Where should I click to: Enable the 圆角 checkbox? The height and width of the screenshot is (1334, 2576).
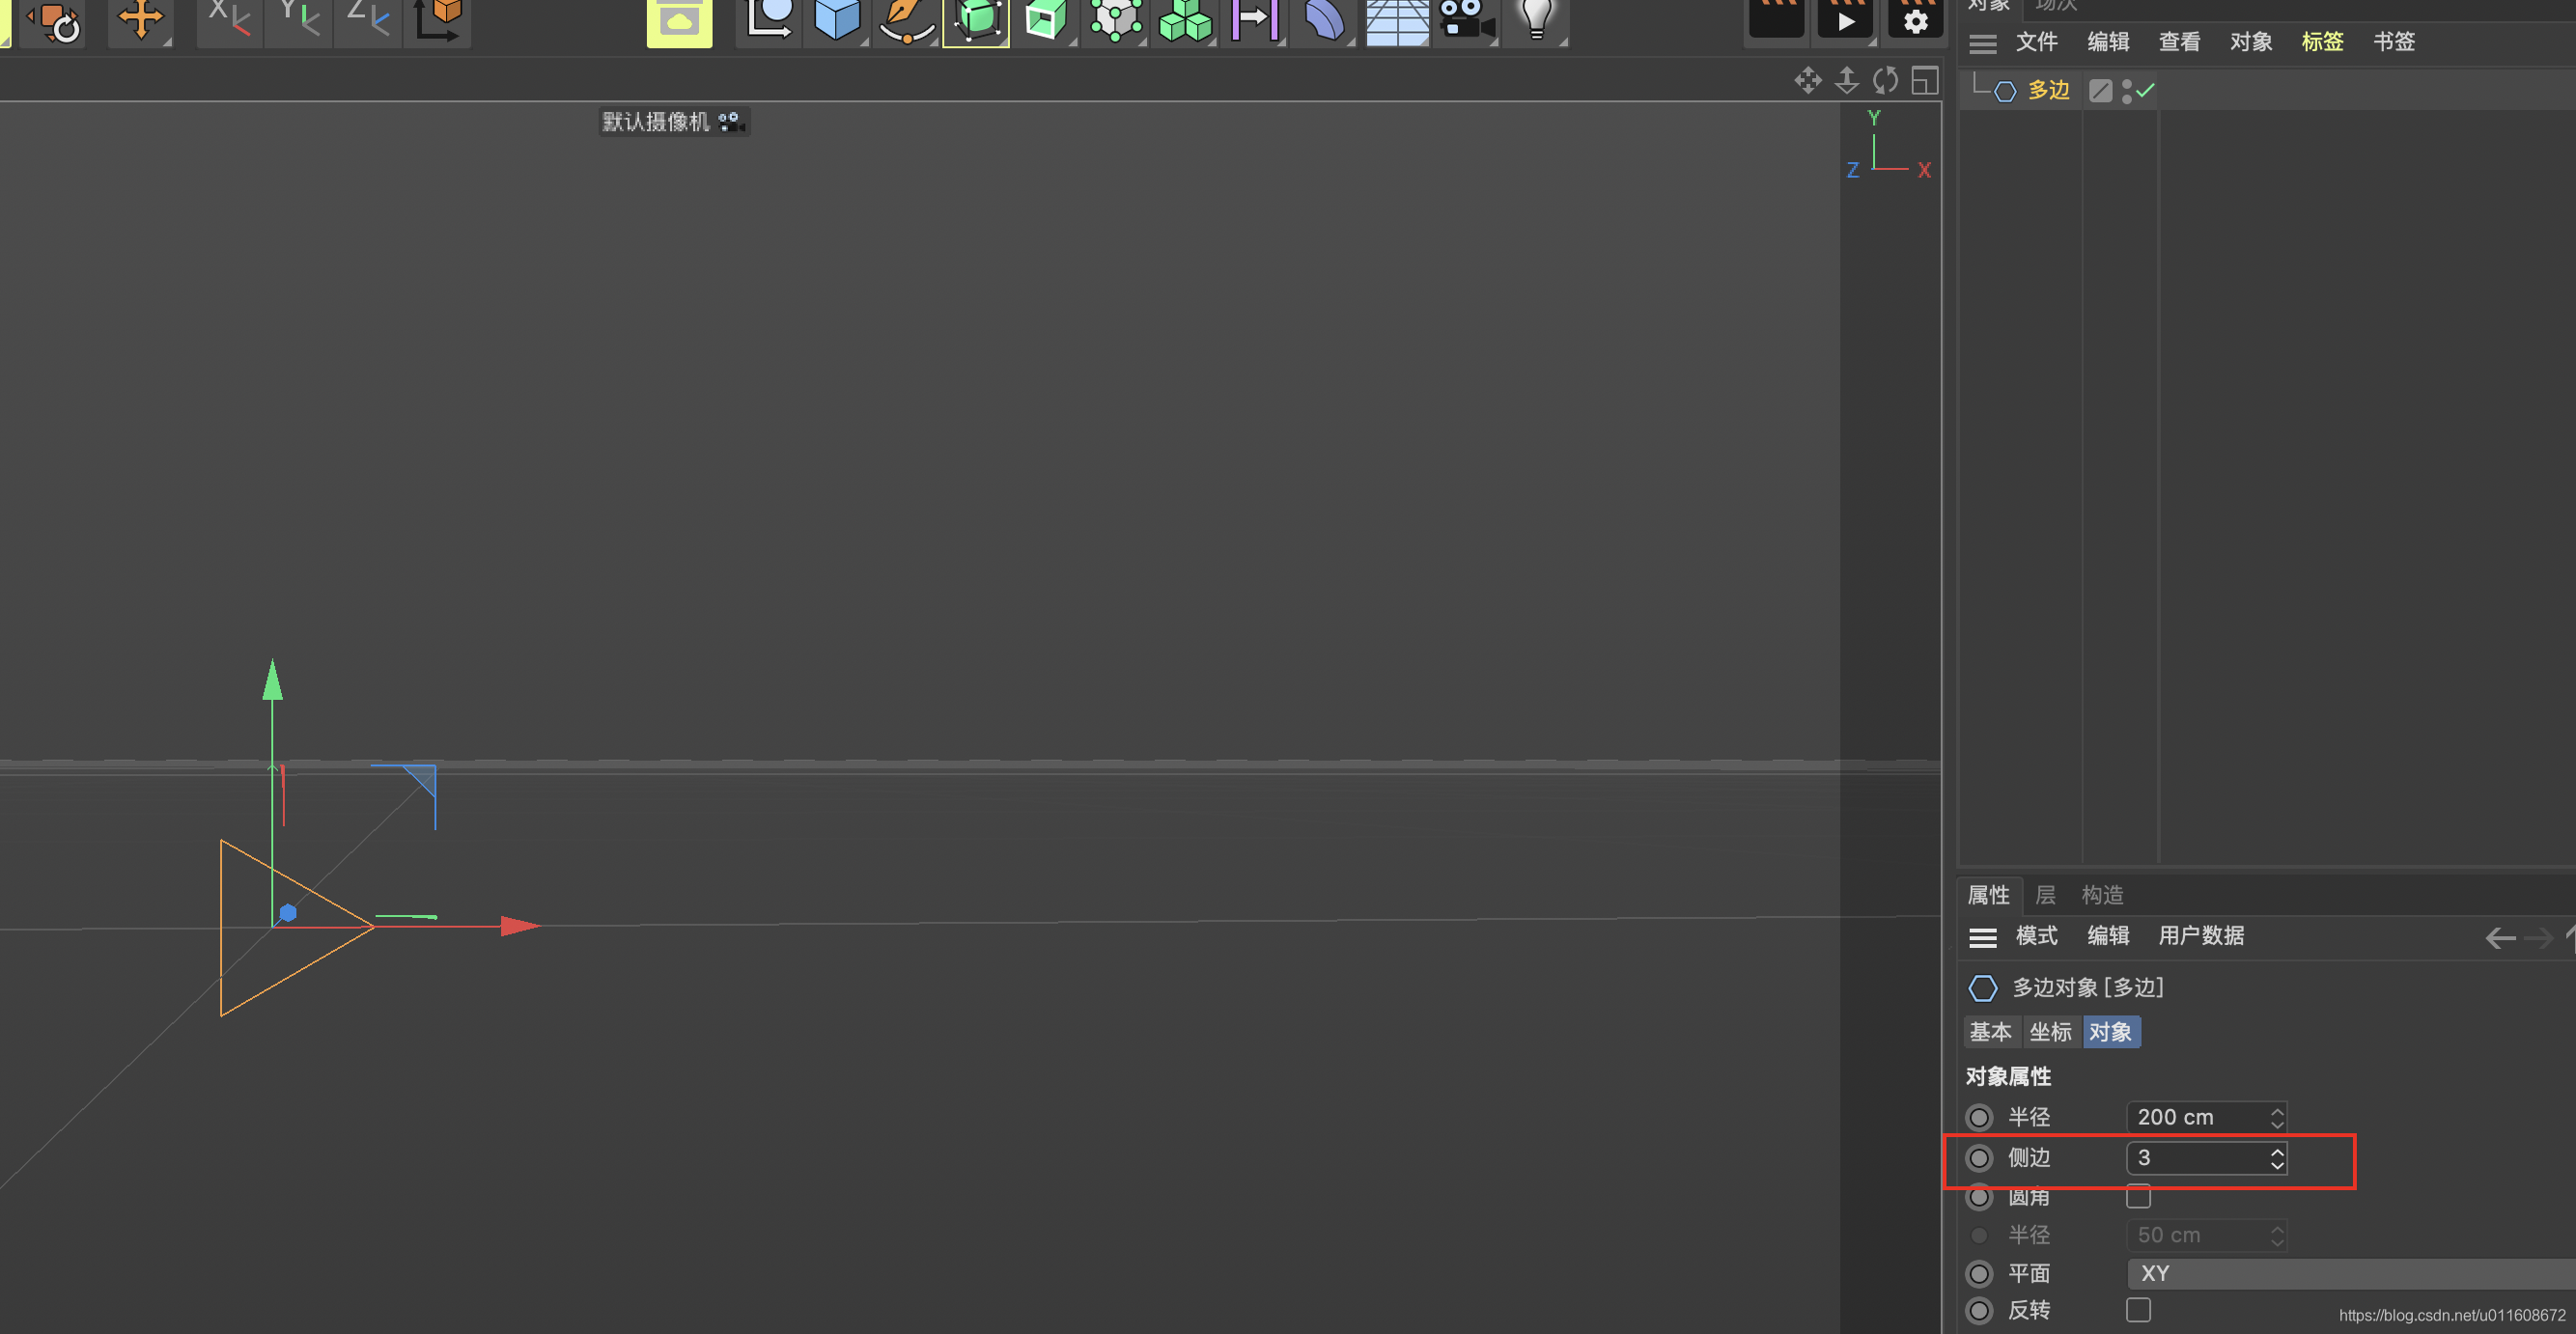[x=2138, y=1196]
